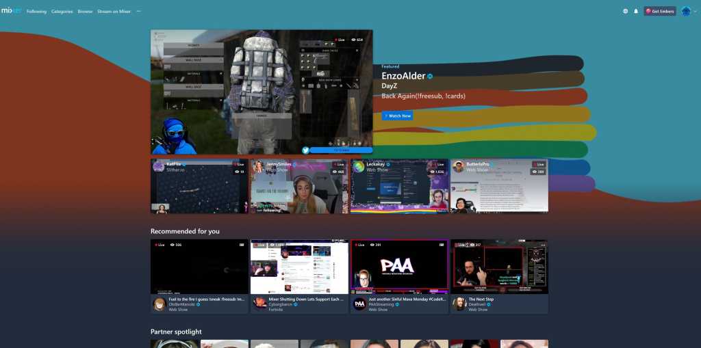The height and width of the screenshot is (348, 701).
Task: Open EnzoAlder channel name link
Action: tap(403, 76)
